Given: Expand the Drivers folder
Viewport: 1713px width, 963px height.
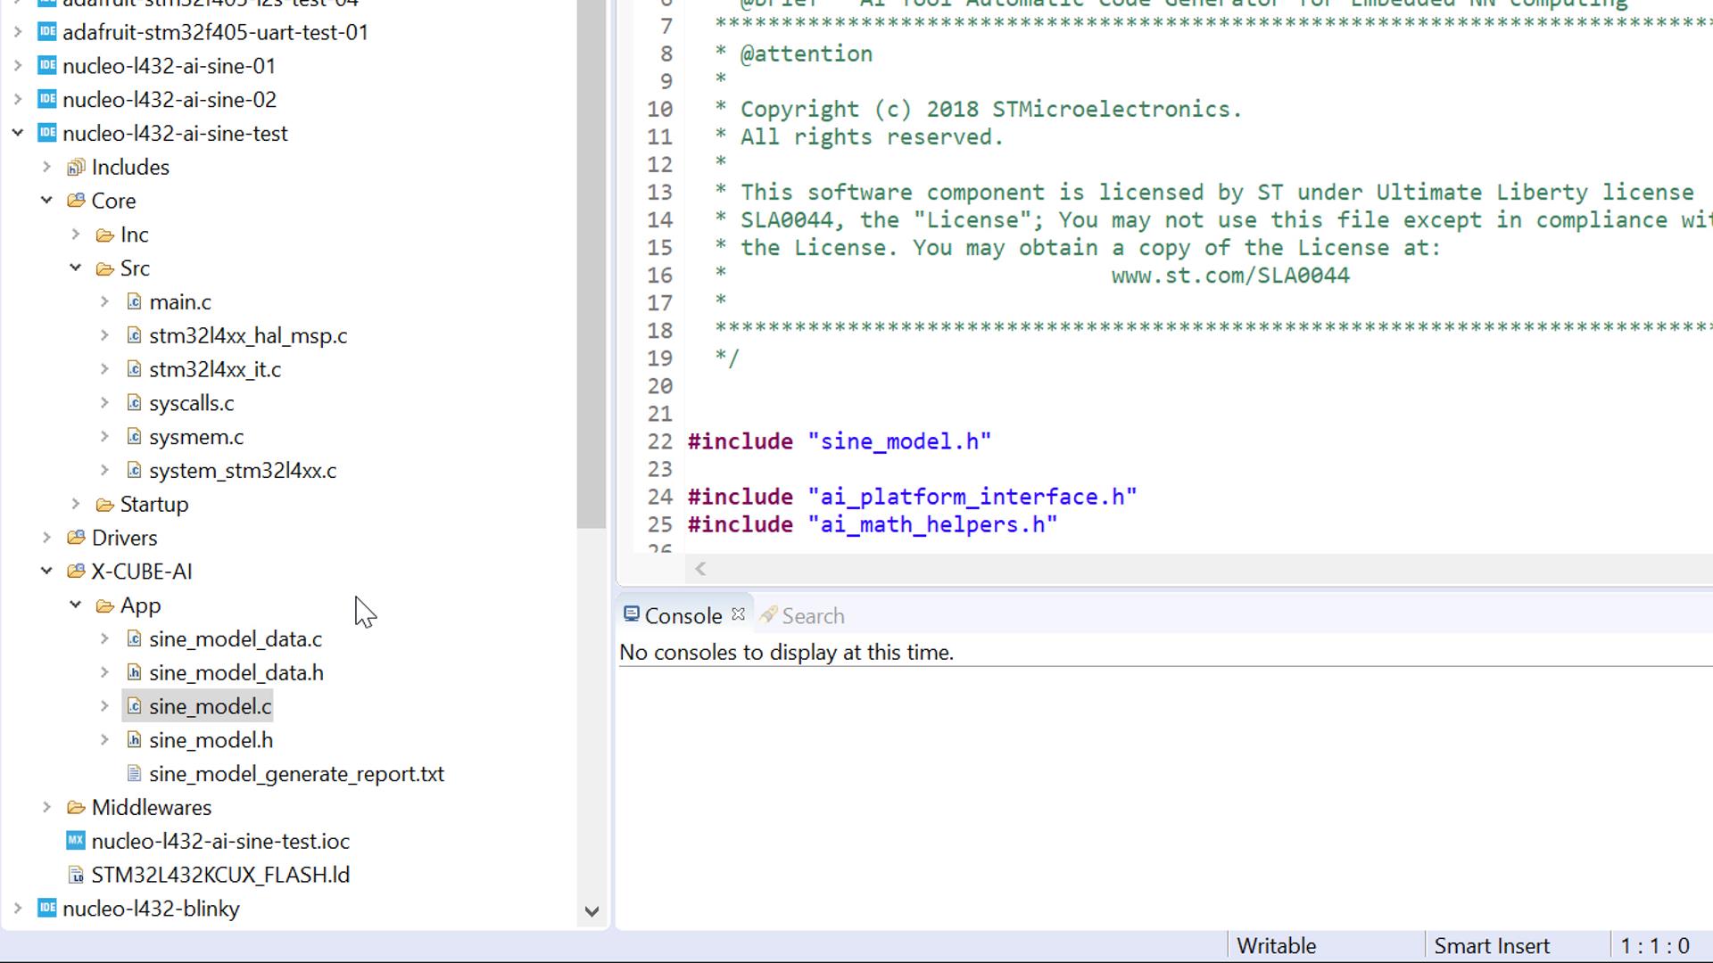Looking at the screenshot, I should 47,538.
